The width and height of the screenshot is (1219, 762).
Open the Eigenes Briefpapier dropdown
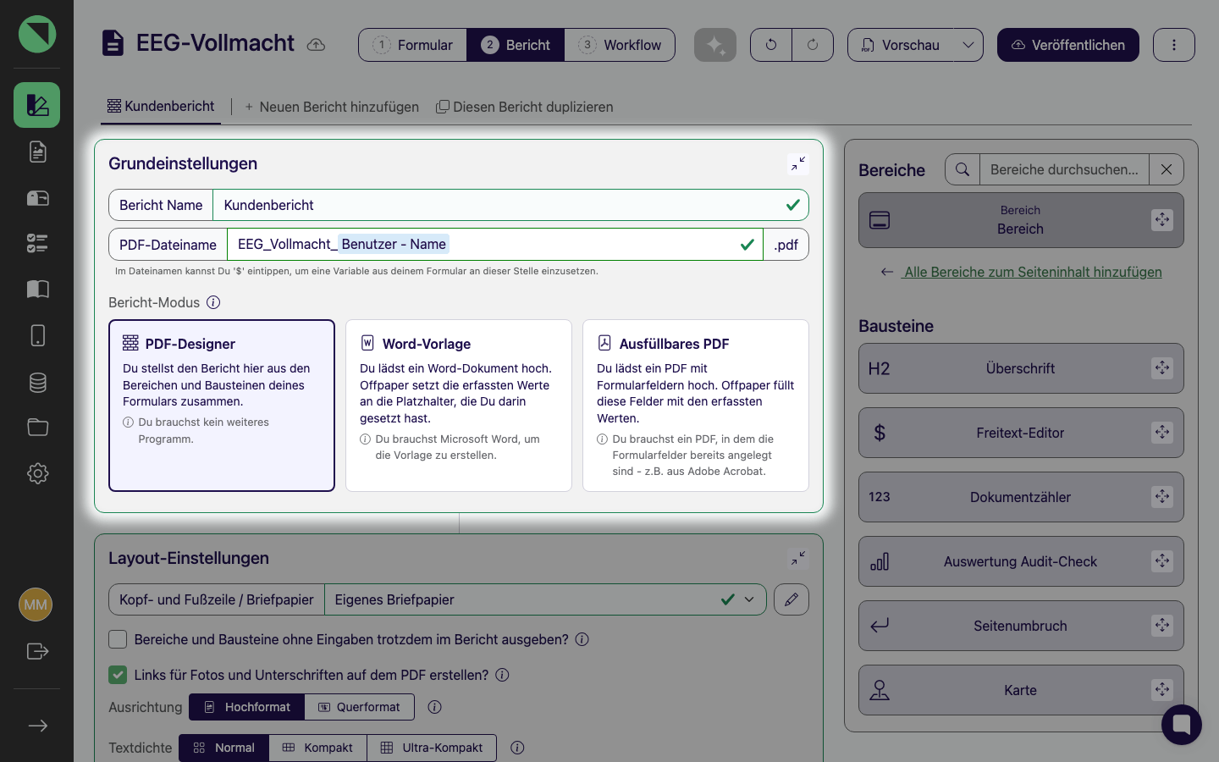pyautogui.click(x=545, y=599)
